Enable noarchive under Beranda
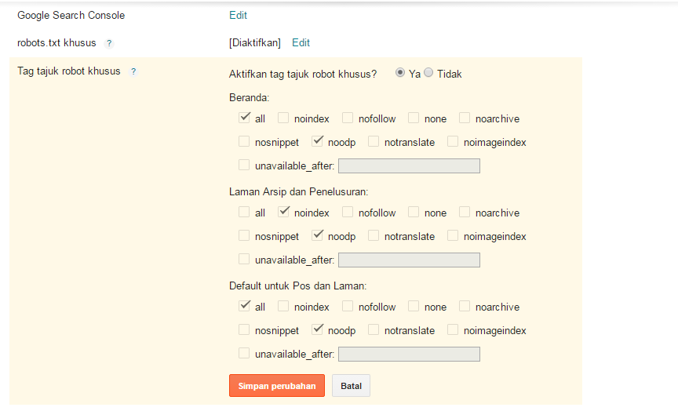This screenshot has height=411, width=678. 465,118
